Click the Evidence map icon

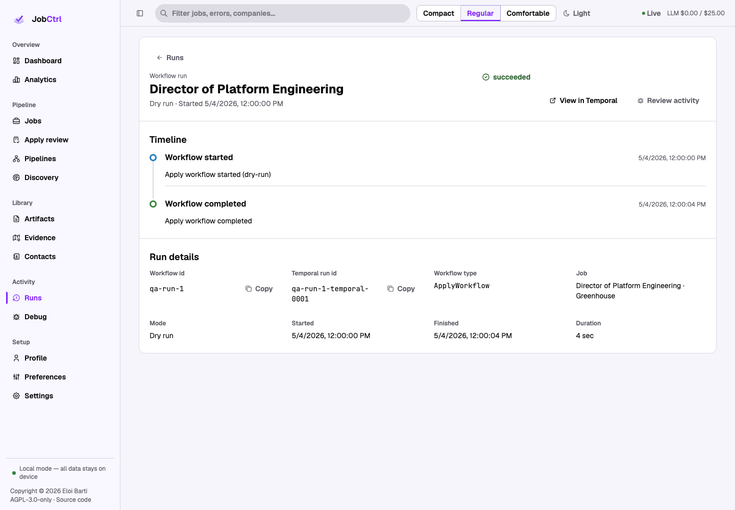(x=16, y=238)
